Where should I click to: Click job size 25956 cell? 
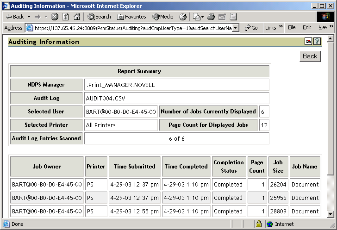[x=278, y=198]
